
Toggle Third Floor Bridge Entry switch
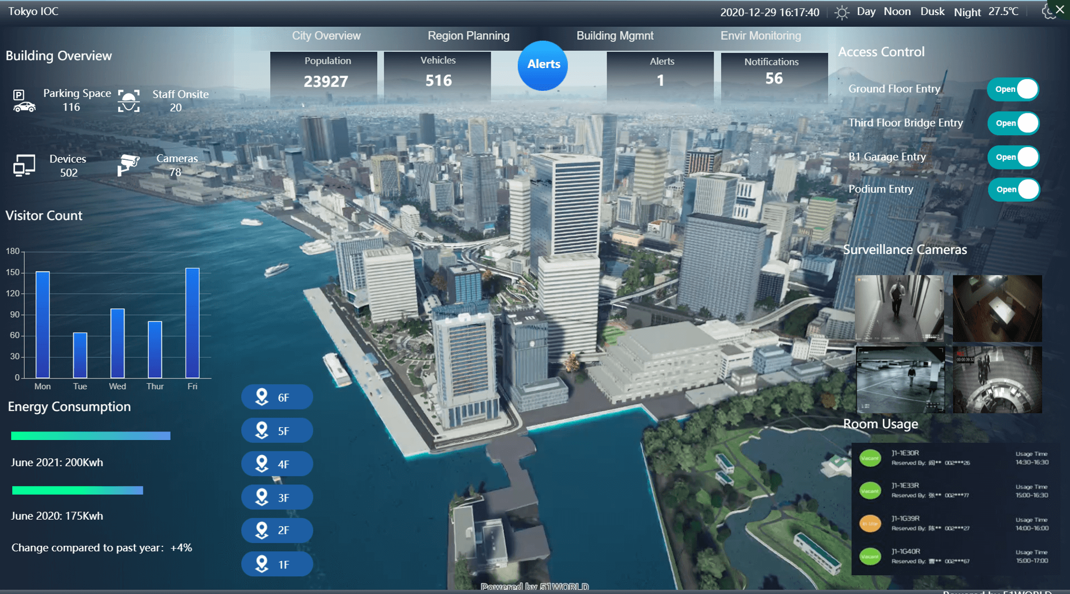click(1013, 124)
